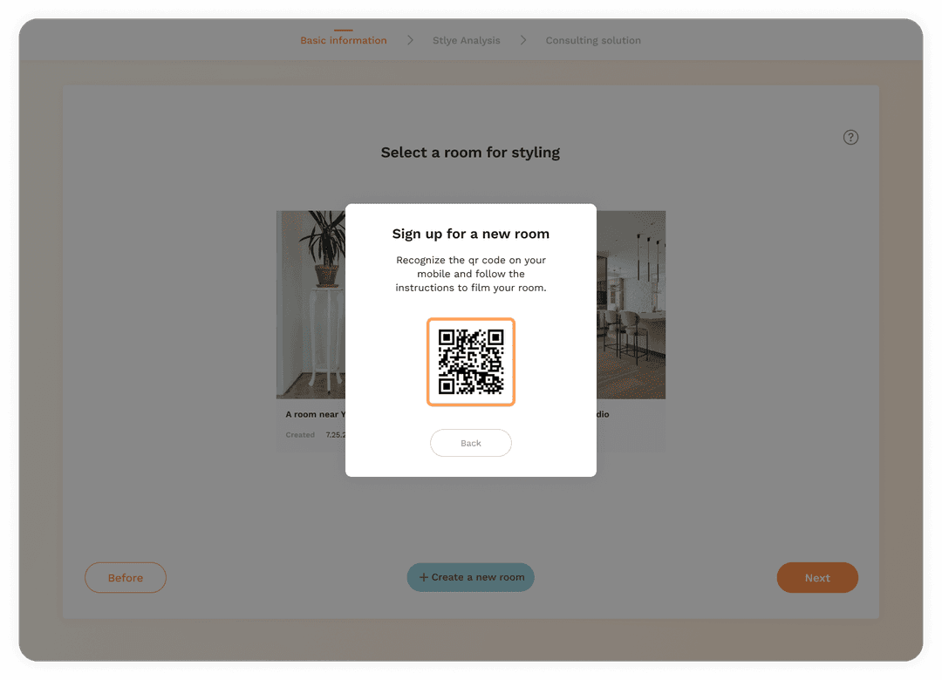The image size is (942, 680).
Task: Open the Basic information step tab
Action: 344,40
